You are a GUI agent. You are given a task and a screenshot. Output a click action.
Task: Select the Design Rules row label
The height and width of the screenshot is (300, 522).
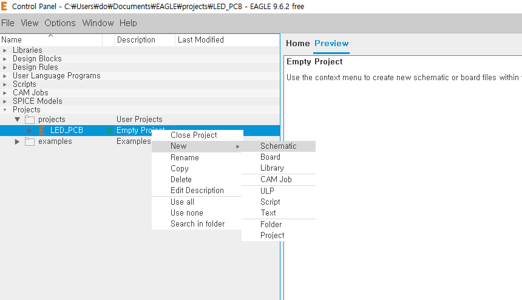pos(35,67)
